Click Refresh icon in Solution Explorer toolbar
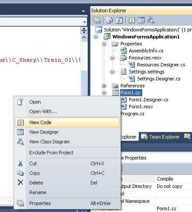 pos(119,20)
